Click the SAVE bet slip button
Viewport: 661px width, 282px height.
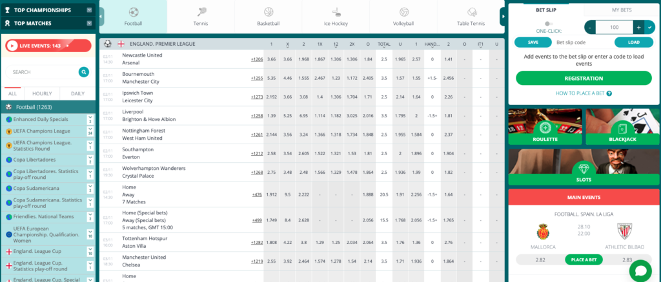[x=533, y=42]
